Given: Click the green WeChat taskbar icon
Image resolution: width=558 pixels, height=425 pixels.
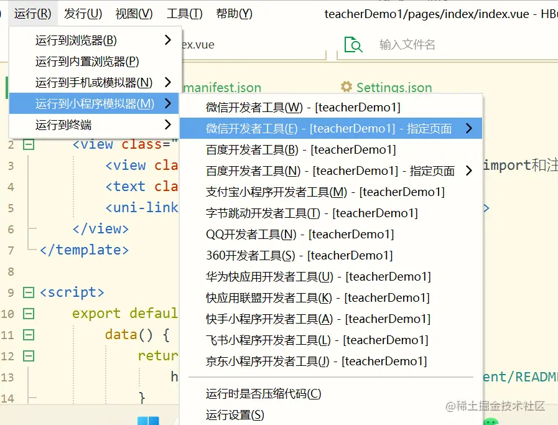Looking at the screenshot, I should [491, 421].
